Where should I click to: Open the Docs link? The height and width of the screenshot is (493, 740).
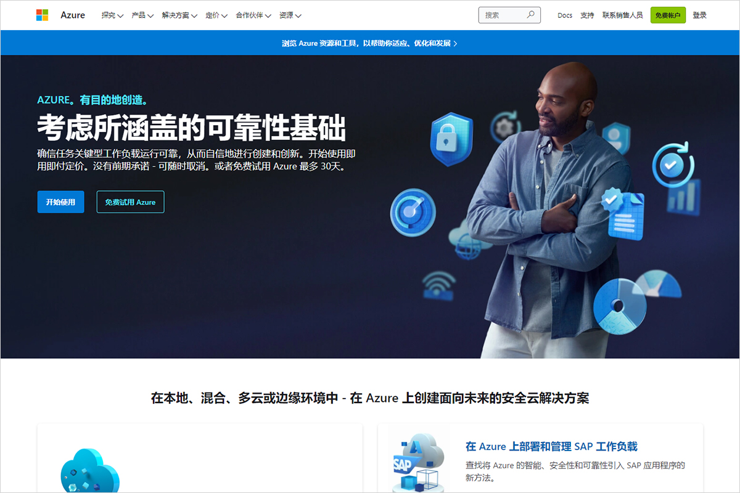coord(565,15)
